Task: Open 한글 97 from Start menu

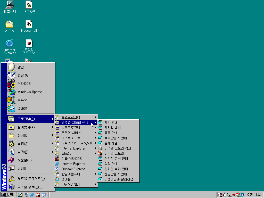Action: coord(31,75)
